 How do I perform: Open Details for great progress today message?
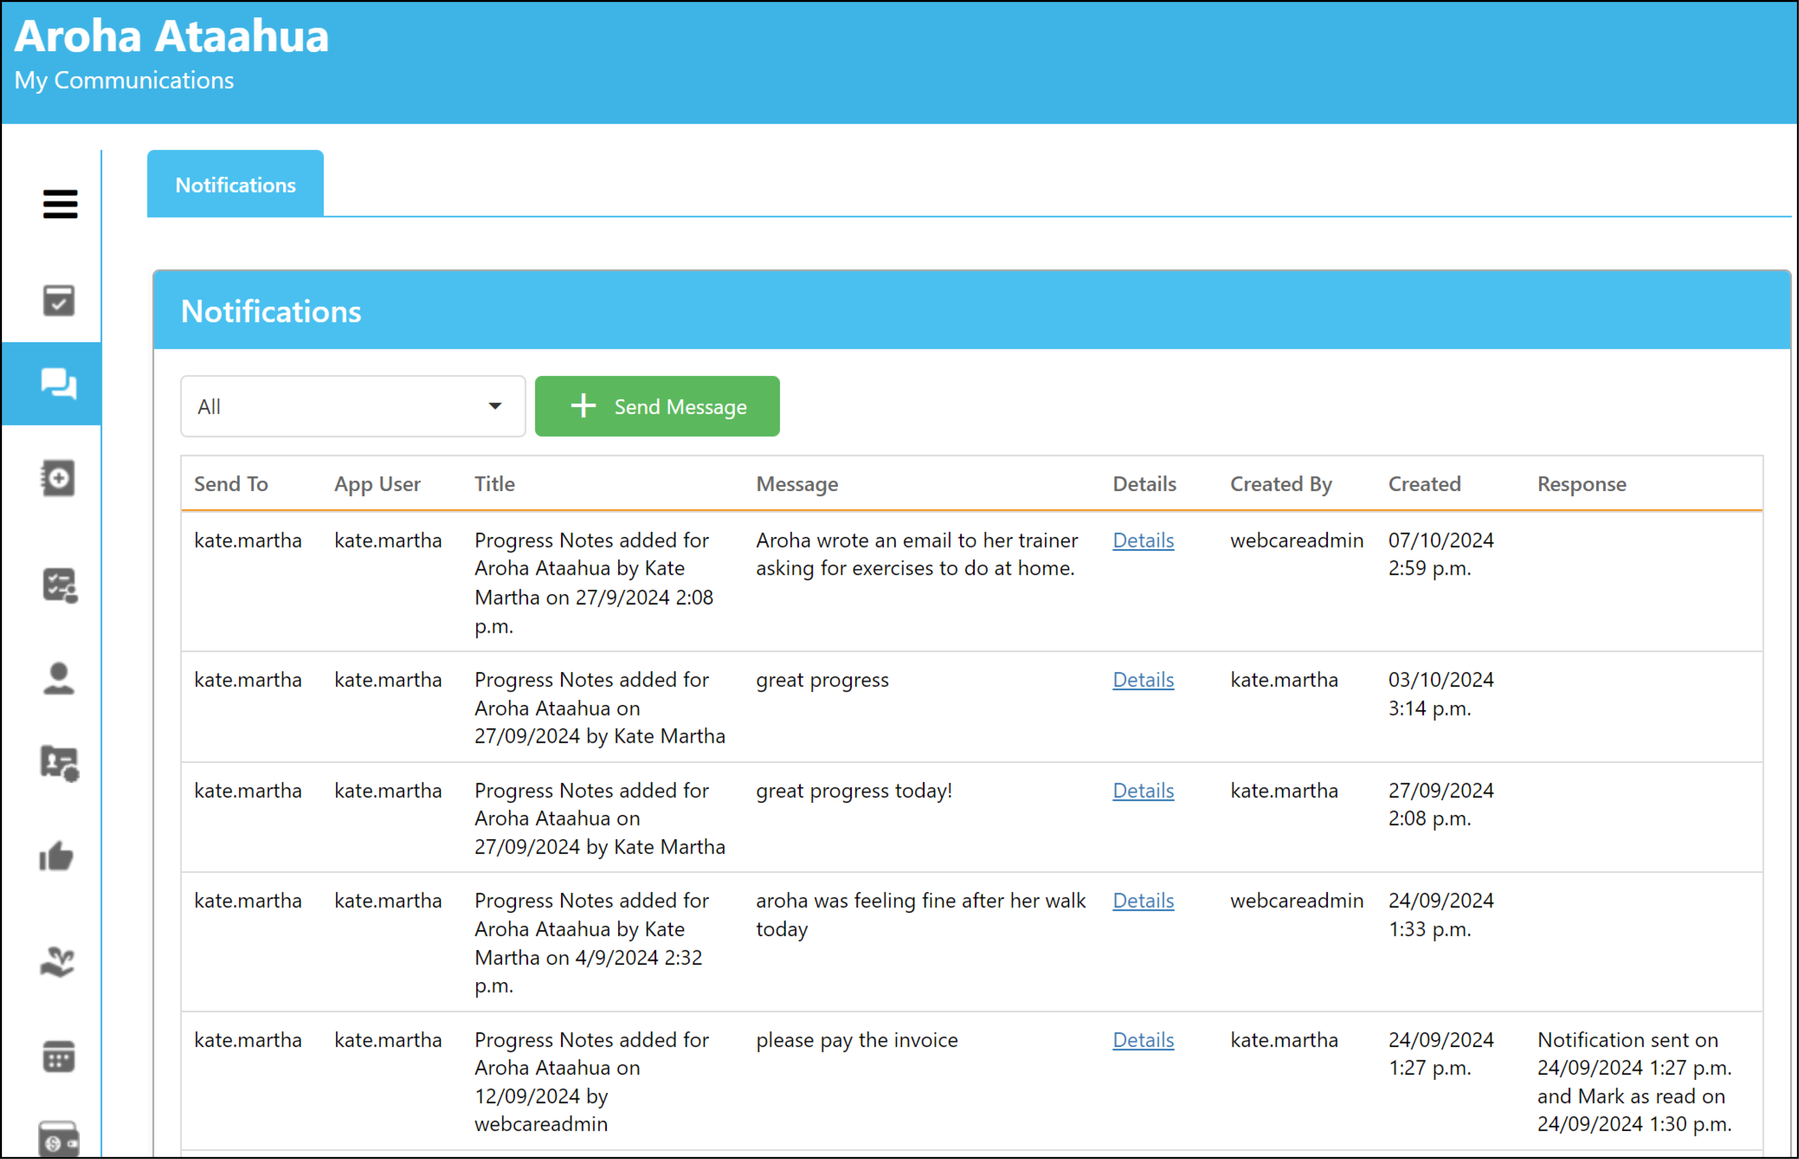(x=1143, y=790)
